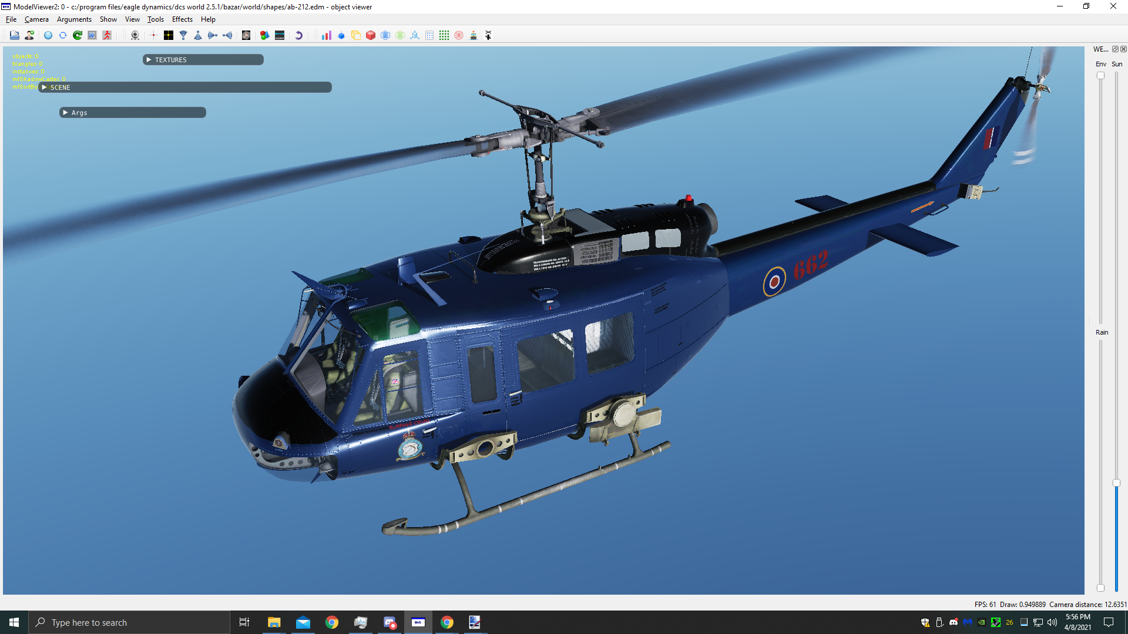Click the red running man animation icon
The image size is (1128, 634).
[x=107, y=35]
